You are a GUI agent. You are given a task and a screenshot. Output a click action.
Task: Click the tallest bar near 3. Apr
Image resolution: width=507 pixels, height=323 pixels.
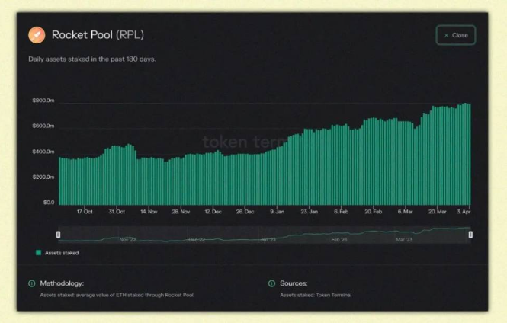point(466,154)
